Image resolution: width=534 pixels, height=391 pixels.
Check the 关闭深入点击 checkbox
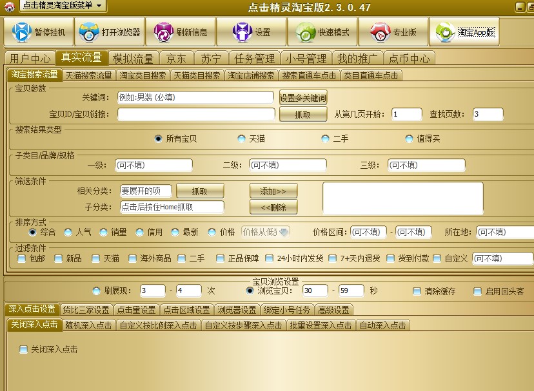pyautogui.click(x=23, y=350)
